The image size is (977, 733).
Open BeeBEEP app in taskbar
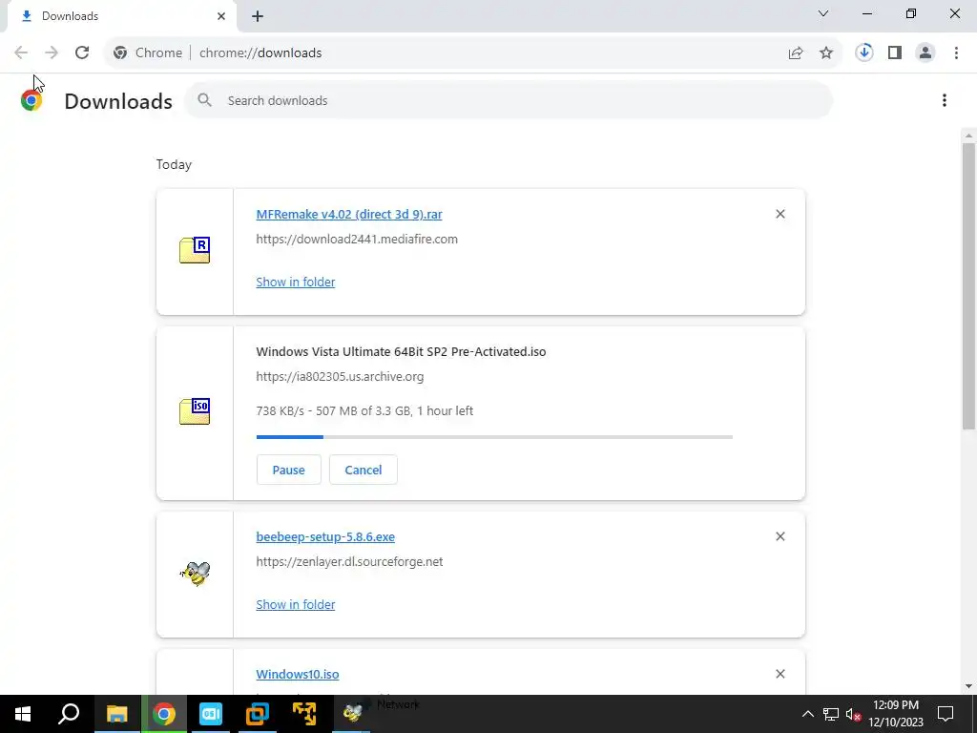point(353,714)
